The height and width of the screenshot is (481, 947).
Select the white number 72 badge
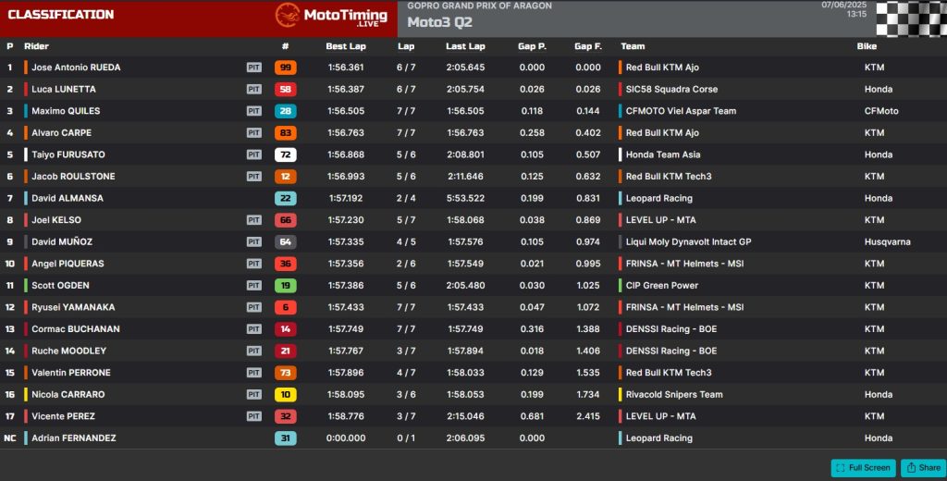click(x=285, y=154)
